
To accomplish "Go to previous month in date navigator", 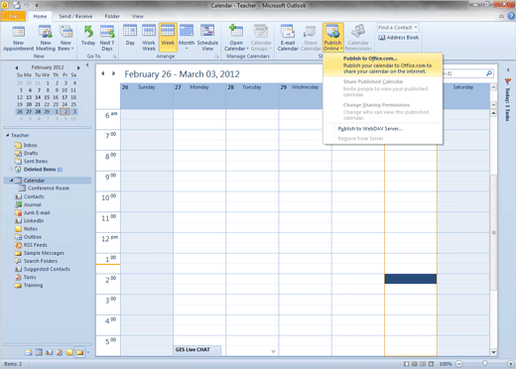I will (x=17, y=67).
